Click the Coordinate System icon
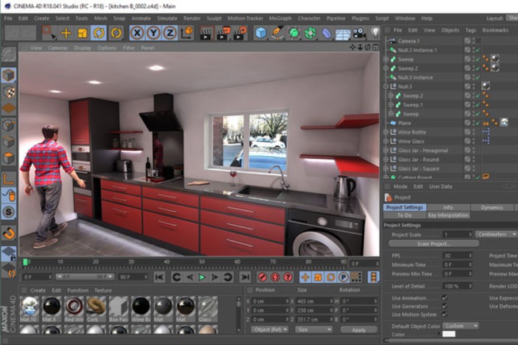 click(187, 33)
